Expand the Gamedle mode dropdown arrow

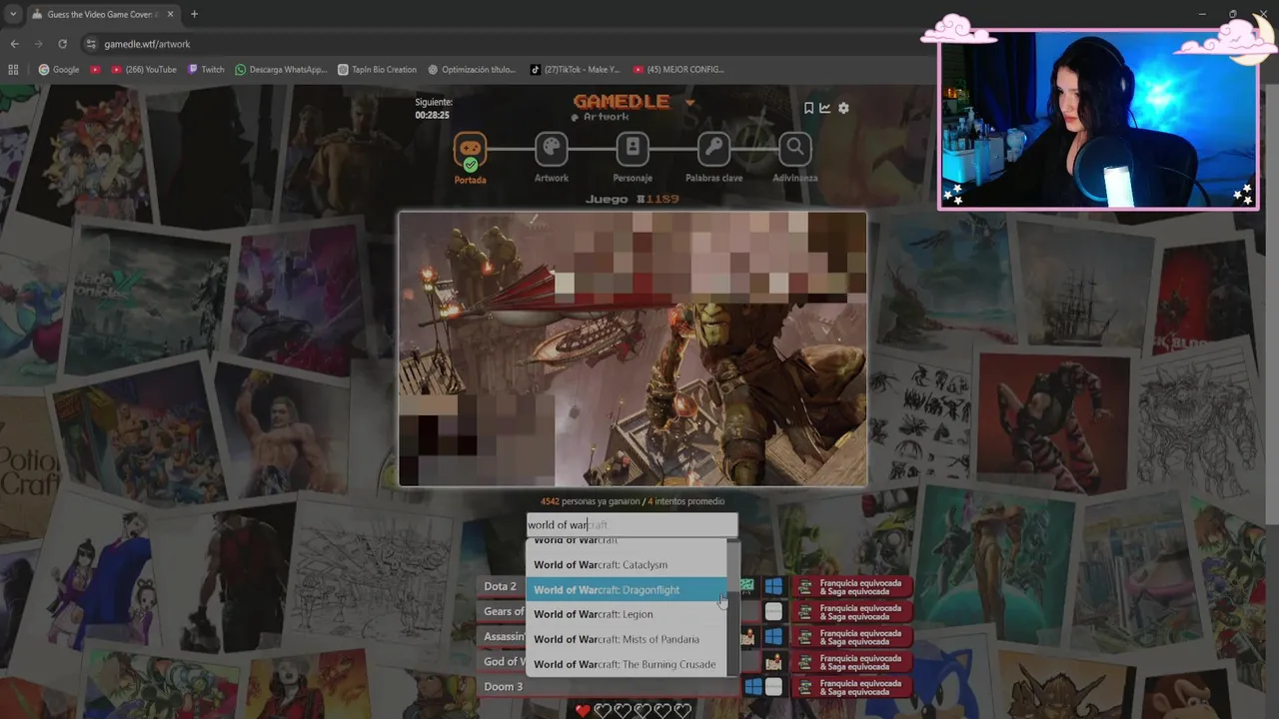pyautogui.click(x=689, y=103)
